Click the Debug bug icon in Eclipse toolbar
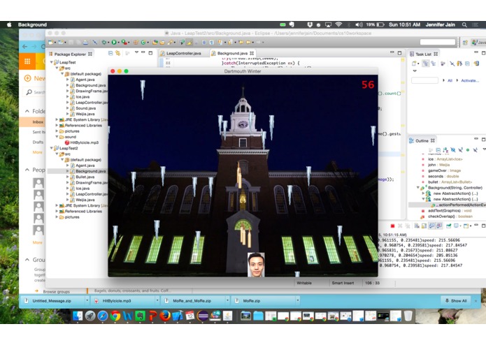 pyautogui.click(x=103, y=43)
